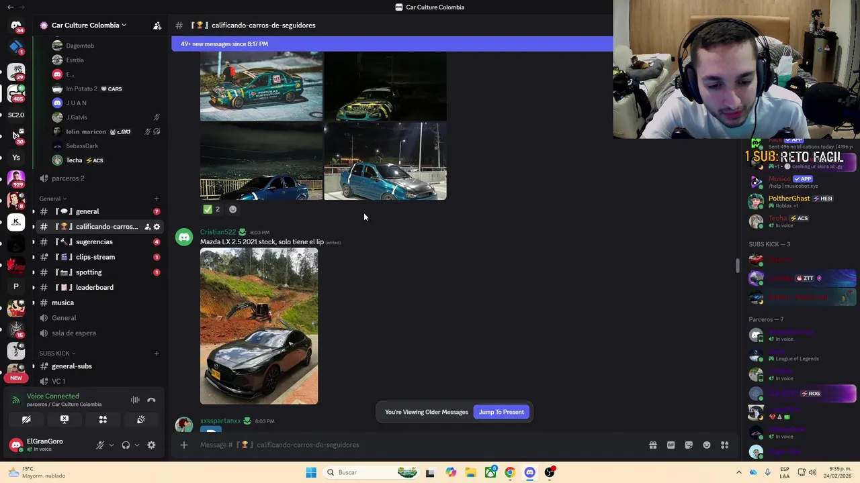Disconnect from voice with hang-up icon
This screenshot has height=483, width=860.
pos(151,400)
